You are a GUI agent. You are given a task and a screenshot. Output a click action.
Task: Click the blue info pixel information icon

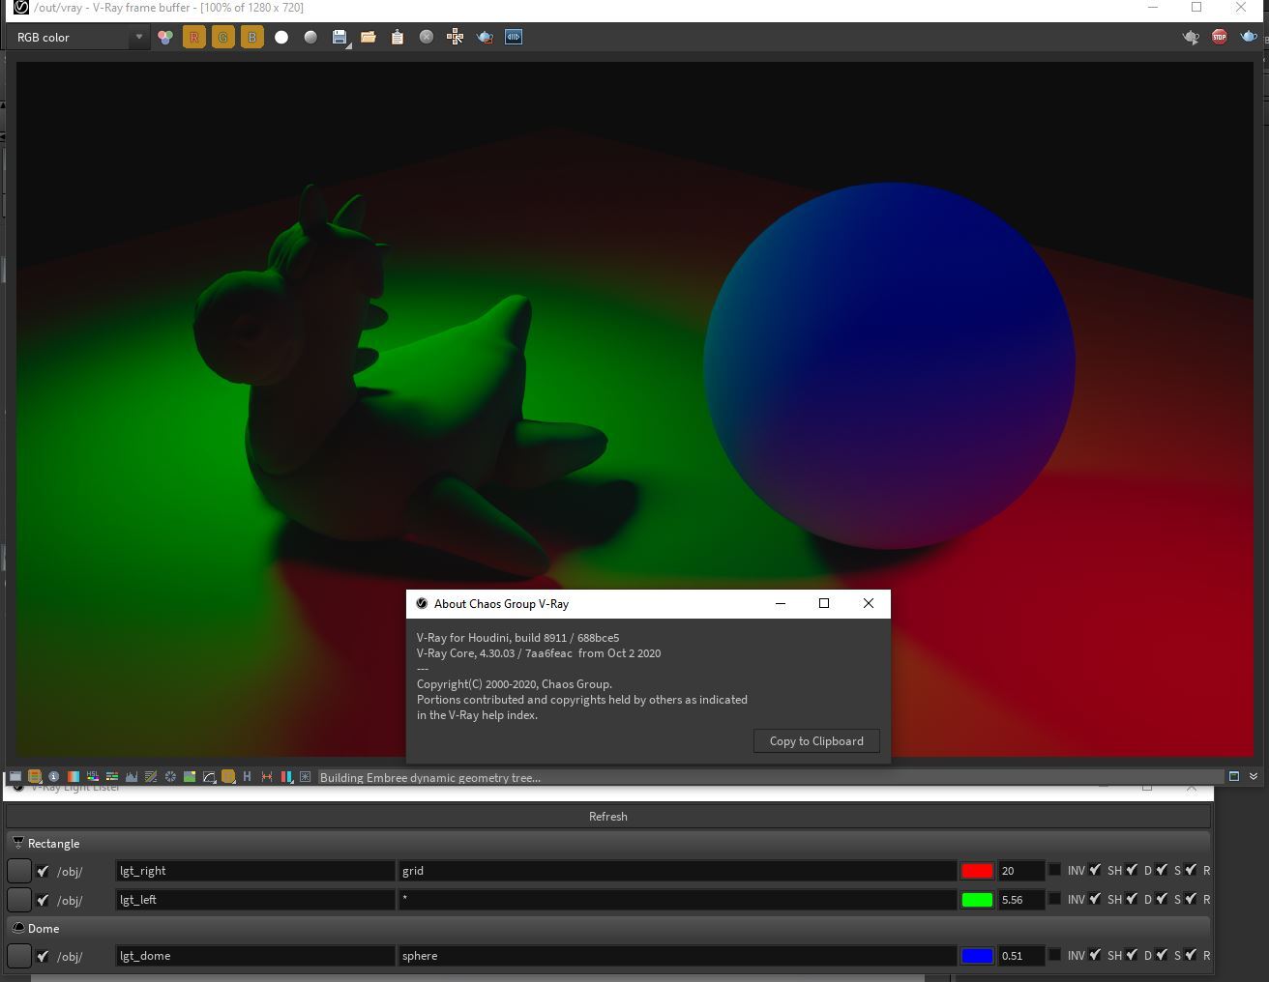[53, 776]
